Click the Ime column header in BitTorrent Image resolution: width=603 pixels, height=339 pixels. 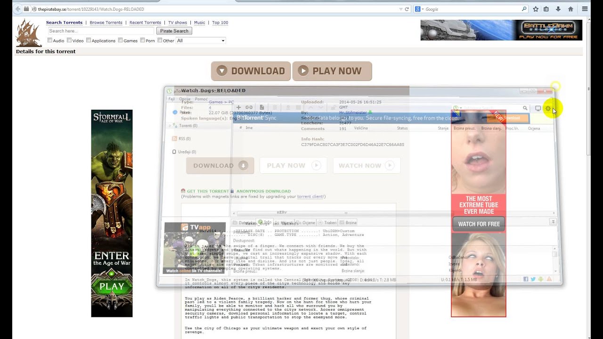[249, 128]
